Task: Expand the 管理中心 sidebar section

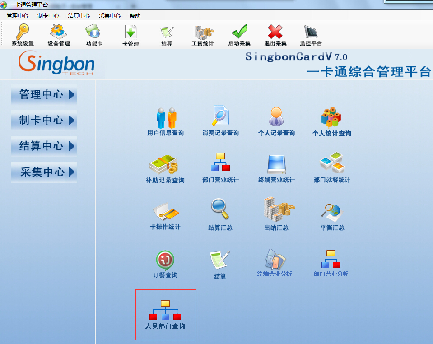Action: pos(45,95)
